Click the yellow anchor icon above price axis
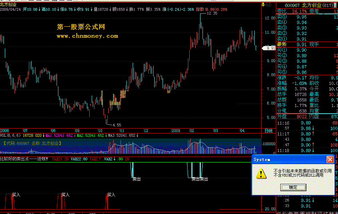This screenshot has width=338, height=214. click(263, 4)
